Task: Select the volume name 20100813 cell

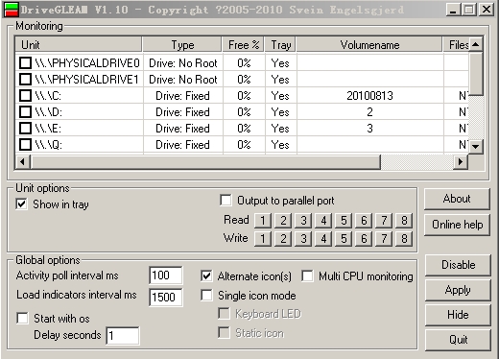Action: [369, 95]
